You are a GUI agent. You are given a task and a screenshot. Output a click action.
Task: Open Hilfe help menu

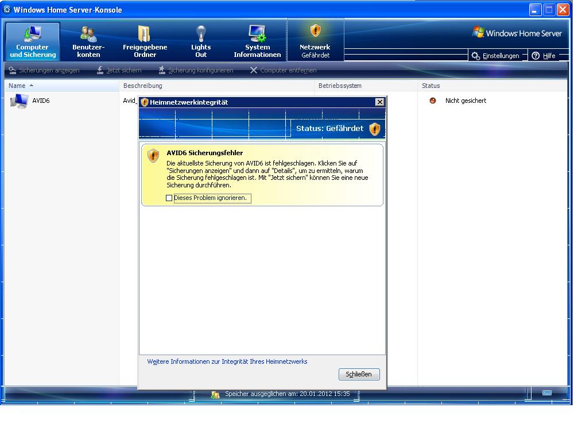(544, 56)
